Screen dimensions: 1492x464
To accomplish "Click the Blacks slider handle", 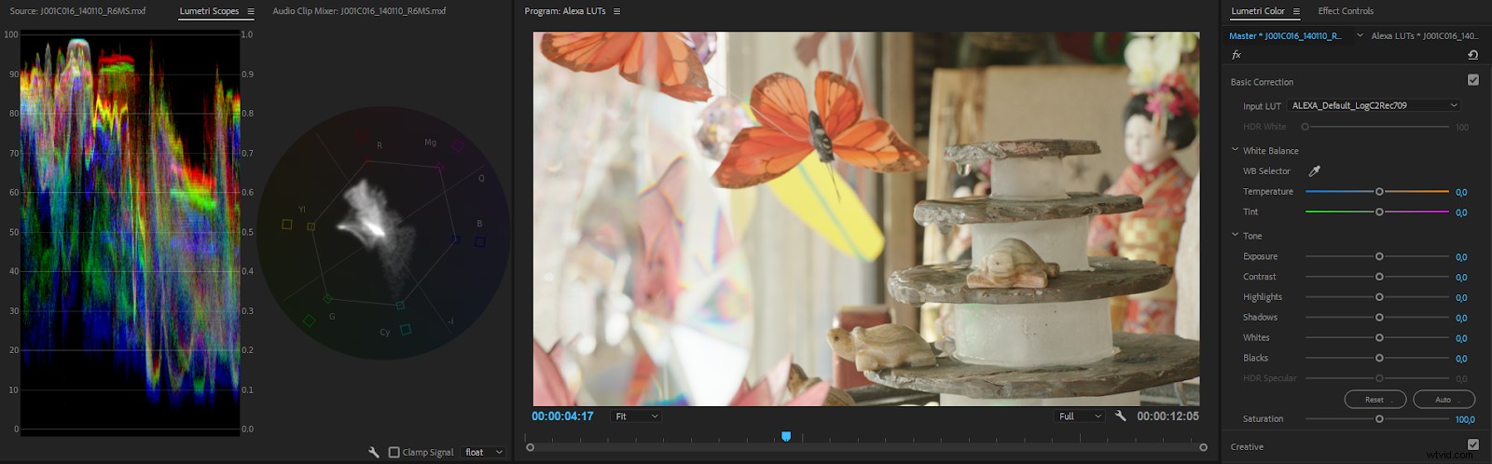I will pyautogui.click(x=1379, y=358).
